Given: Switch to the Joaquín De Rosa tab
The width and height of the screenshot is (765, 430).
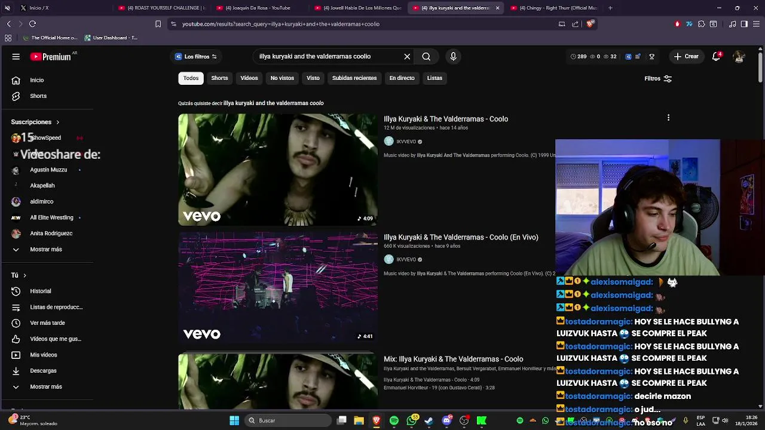Looking at the screenshot, I should tap(260, 8).
